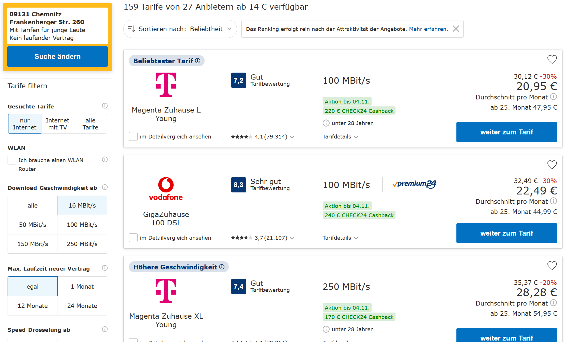Favorite the Magenta Zuhause L Young tariff heart
Image resolution: width=566 pixels, height=342 pixels.
coord(552,59)
